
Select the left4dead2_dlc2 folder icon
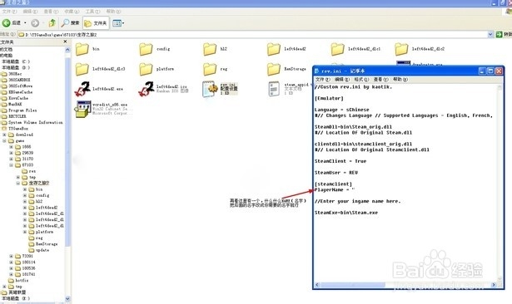tap(401, 49)
